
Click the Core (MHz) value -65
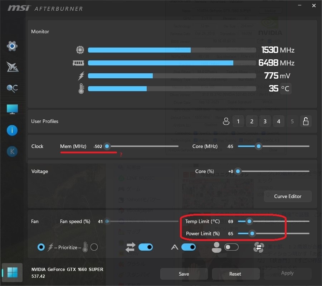[x=230, y=147]
